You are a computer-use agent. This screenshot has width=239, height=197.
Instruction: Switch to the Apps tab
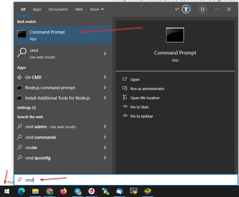[x=37, y=9]
